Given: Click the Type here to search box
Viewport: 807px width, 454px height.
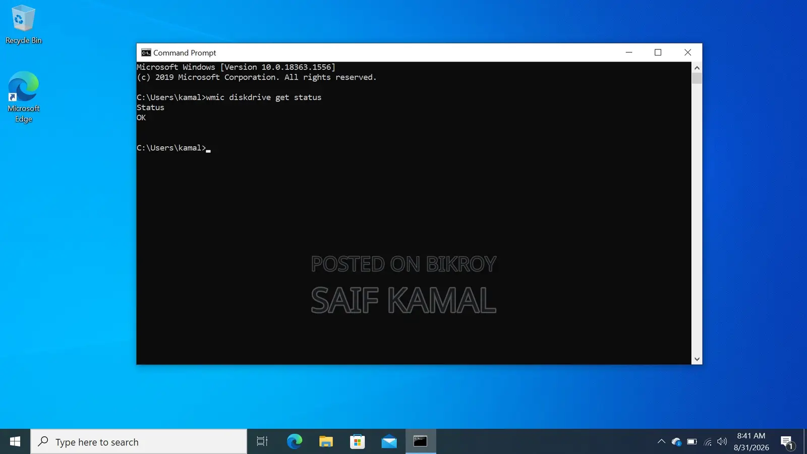Looking at the screenshot, I should point(139,442).
